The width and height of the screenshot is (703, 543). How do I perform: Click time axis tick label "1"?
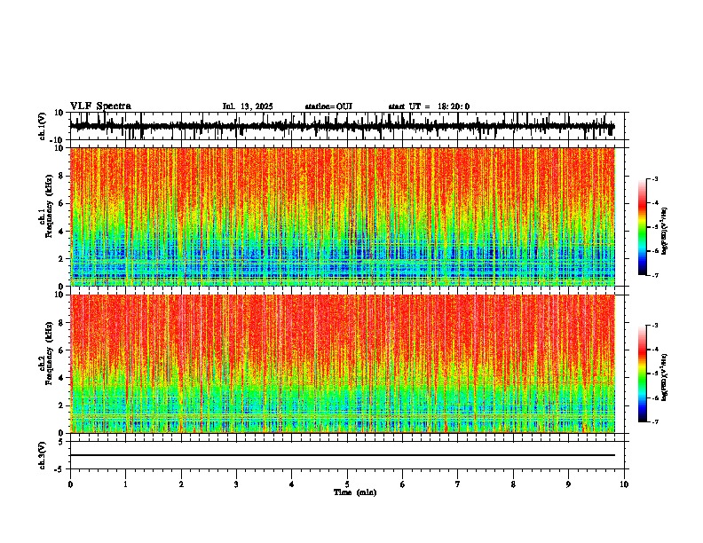tap(125, 484)
